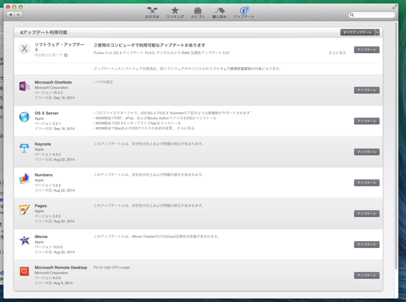The width and height of the screenshot is (406, 302).
Task: Click the Keynote title text
Action: point(43,144)
